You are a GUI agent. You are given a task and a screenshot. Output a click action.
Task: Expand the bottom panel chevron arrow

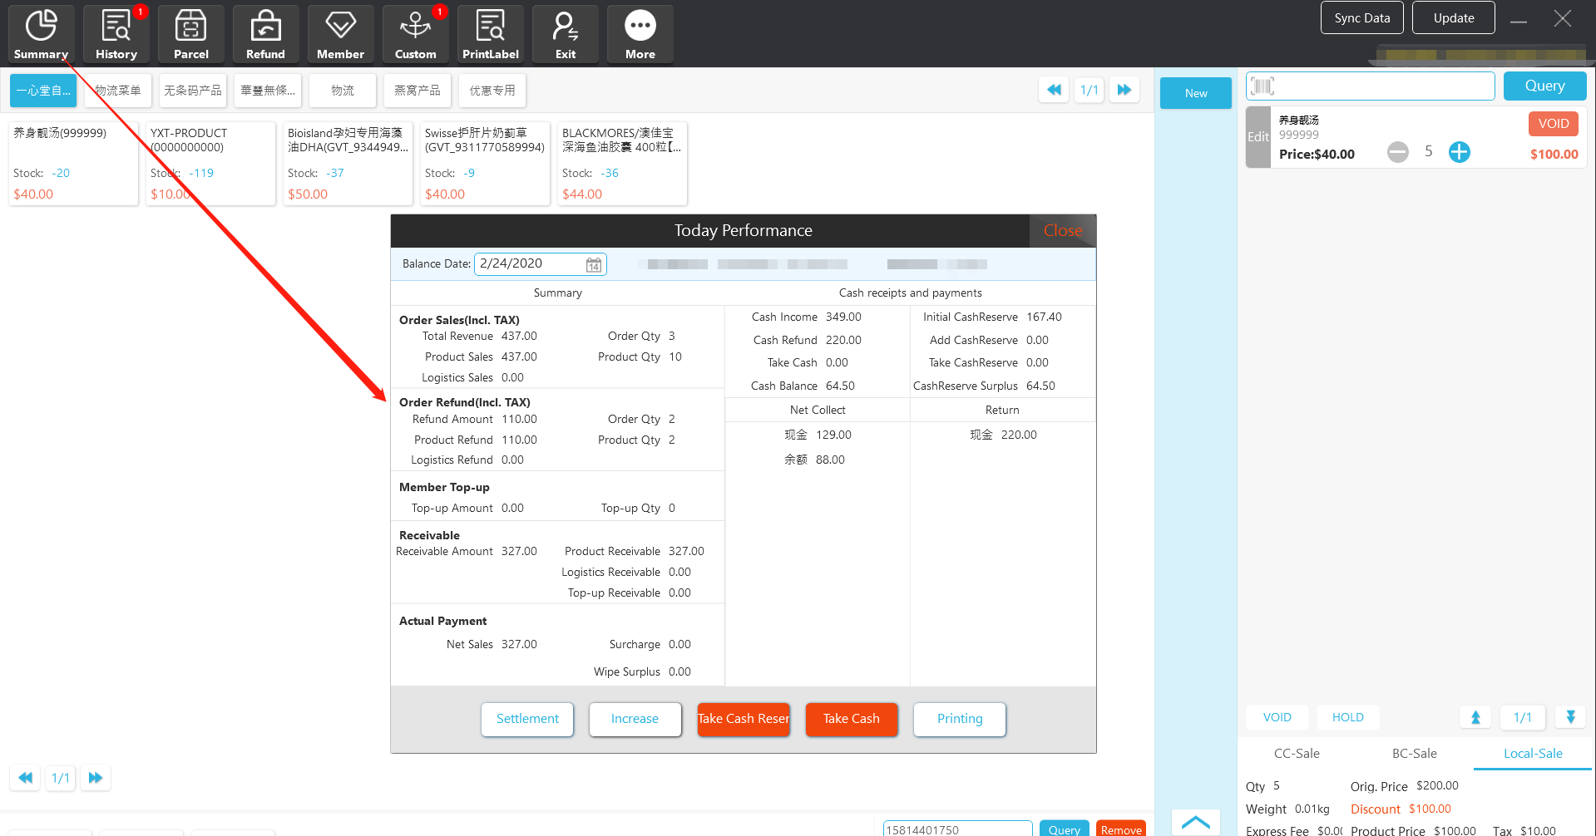point(1195,822)
